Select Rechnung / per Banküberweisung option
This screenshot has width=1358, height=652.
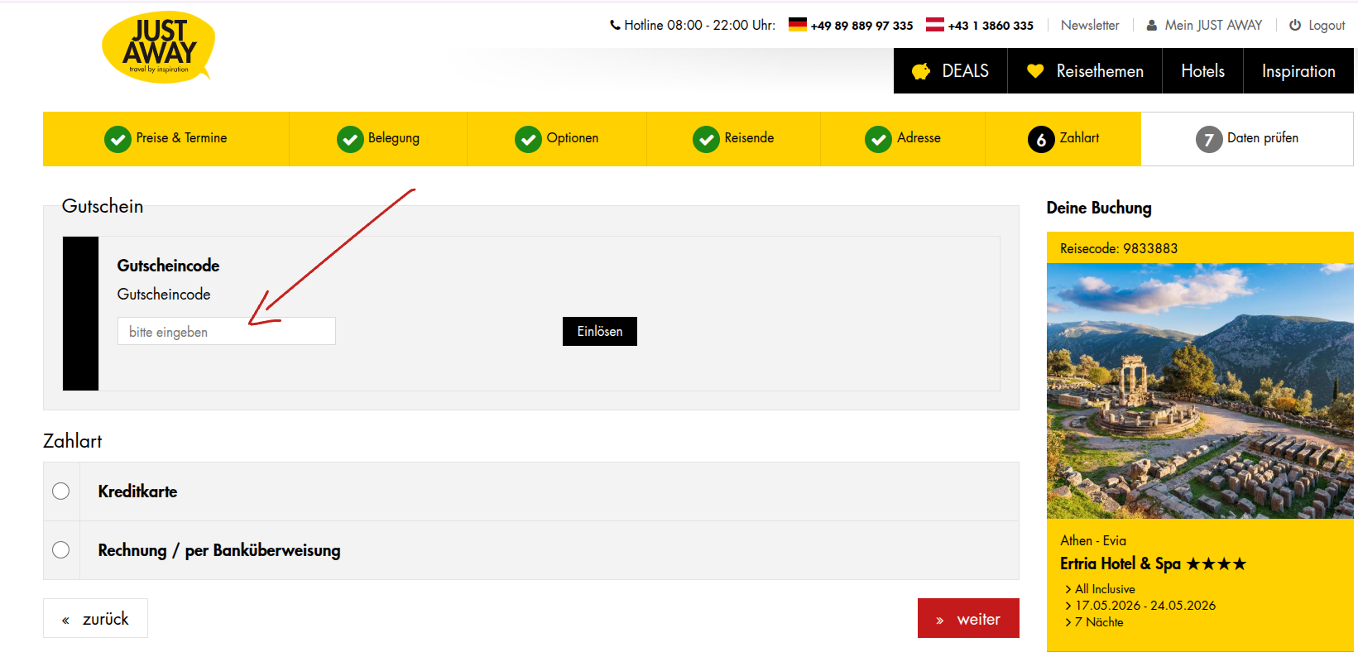(x=61, y=550)
